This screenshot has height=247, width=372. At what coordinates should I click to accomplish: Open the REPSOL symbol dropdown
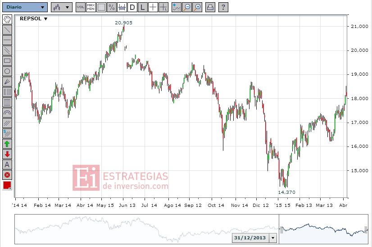pyautogui.click(x=33, y=18)
